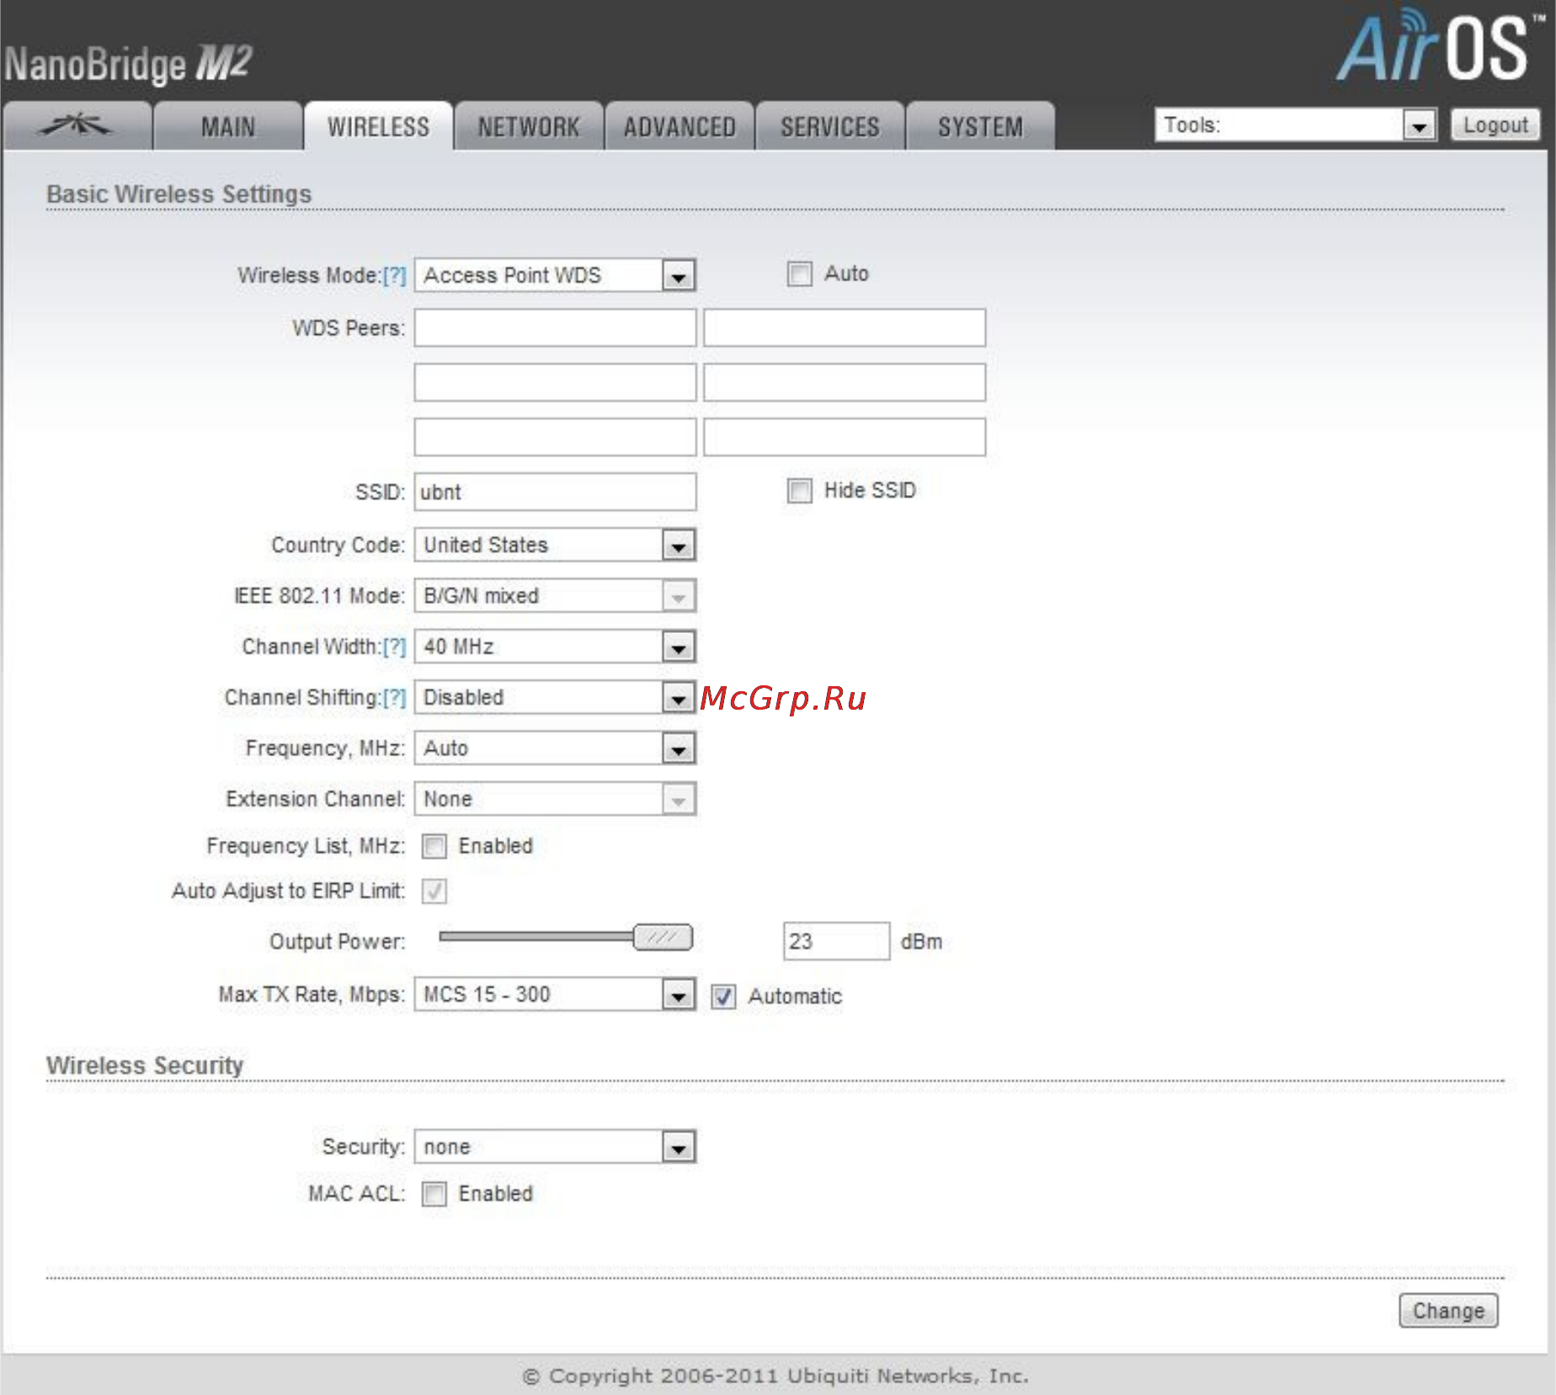Expand the Frequency, MHz dropdown
The image size is (1556, 1395).
(555, 748)
